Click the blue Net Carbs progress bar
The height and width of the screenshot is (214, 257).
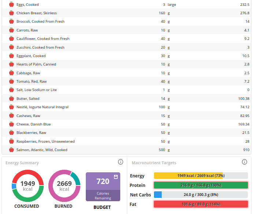[x=201, y=195]
